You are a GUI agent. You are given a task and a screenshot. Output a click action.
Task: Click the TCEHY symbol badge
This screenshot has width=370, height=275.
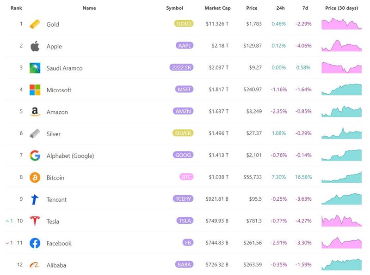(x=183, y=199)
